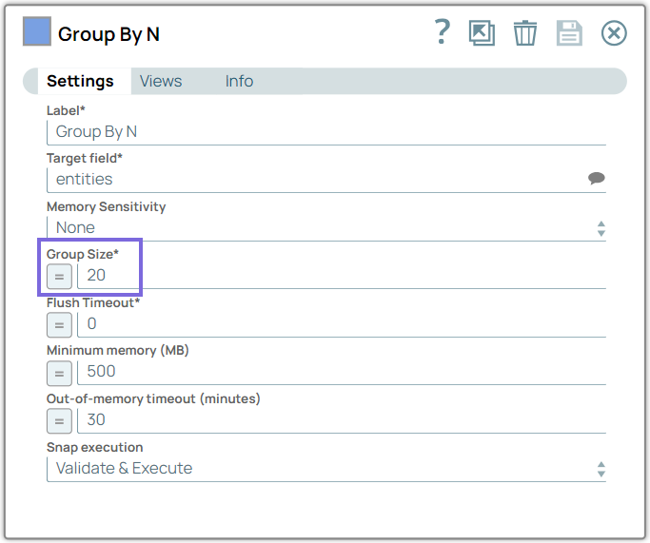Toggle expression button for Flush Timeout
Screen dimensions: 650x543
click(x=59, y=324)
